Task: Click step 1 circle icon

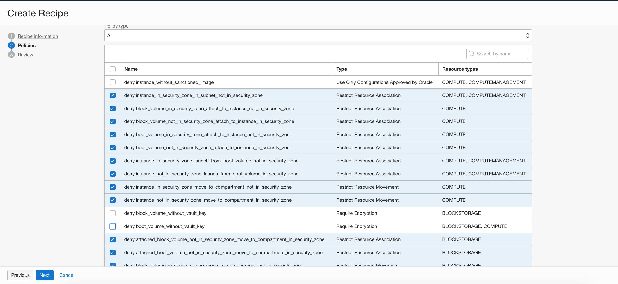Action: click(x=11, y=36)
